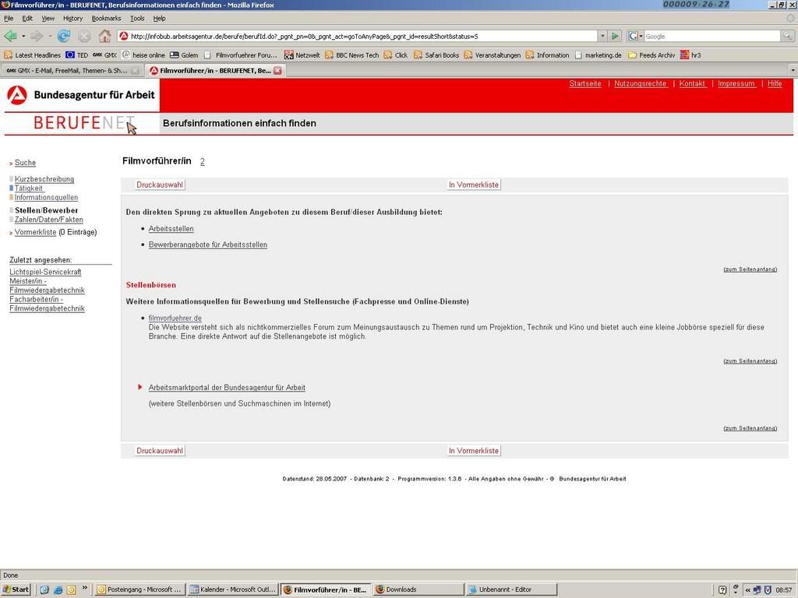Click the Druckauswahl button at the top
Screen dimensions: 798x598
[x=160, y=185]
